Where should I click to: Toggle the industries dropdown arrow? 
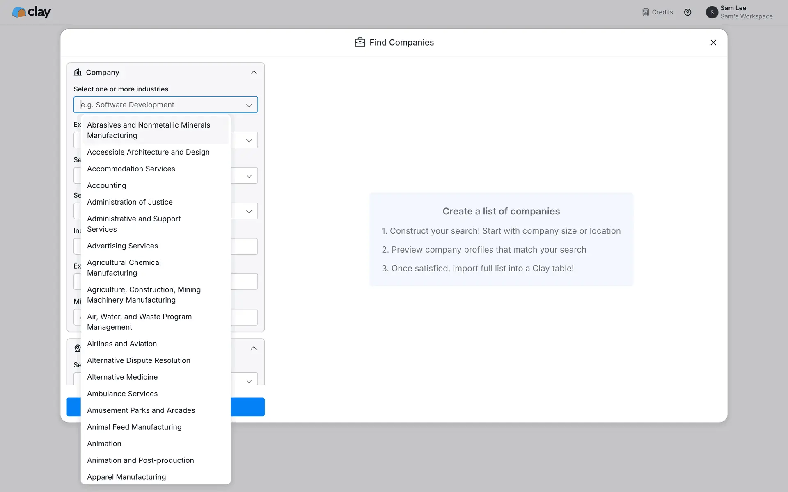coord(249,105)
